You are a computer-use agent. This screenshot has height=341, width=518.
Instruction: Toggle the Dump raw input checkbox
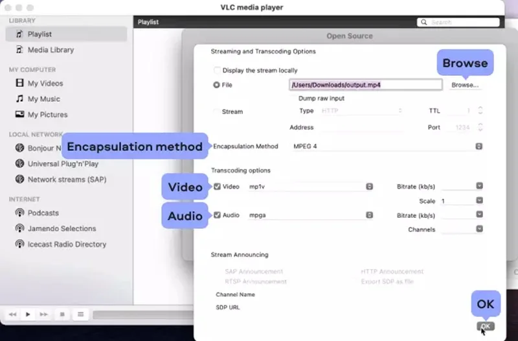[293, 99]
